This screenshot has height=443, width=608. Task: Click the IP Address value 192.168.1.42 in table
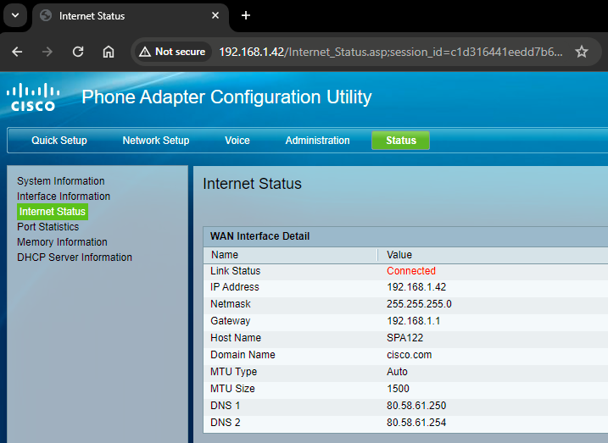416,287
